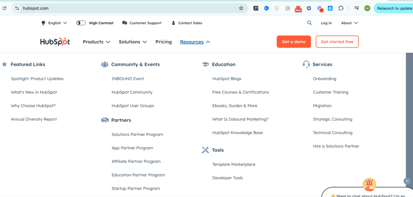The height and width of the screenshot is (197, 413).
Task: Open the Log in link
Action: tap(326, 23)
